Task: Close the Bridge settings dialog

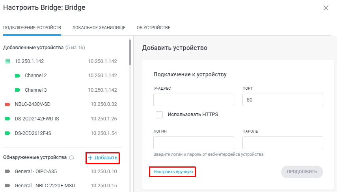Action: click(x=326, y=8)
